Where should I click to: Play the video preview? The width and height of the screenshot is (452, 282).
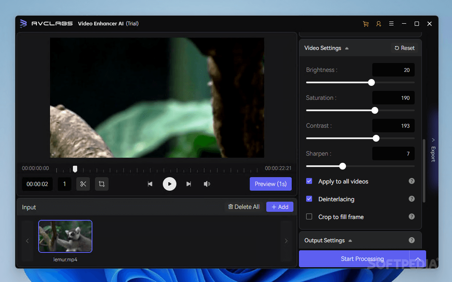tap(170, 184)
